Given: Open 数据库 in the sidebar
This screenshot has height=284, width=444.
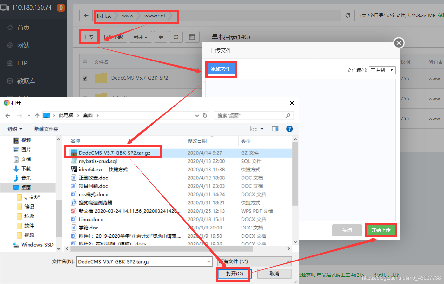Looking at the screenshot, I should 26,81.
